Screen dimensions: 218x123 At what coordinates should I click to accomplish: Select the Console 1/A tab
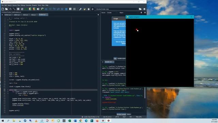tap(109, 62)
